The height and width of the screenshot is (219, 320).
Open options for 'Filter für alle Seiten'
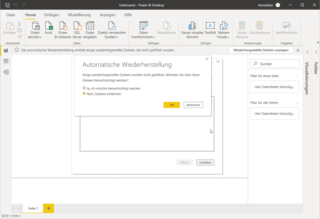coord(297,103)
